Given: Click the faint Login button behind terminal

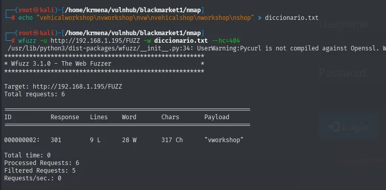Looking at the screenshot, I should [348, 127].
